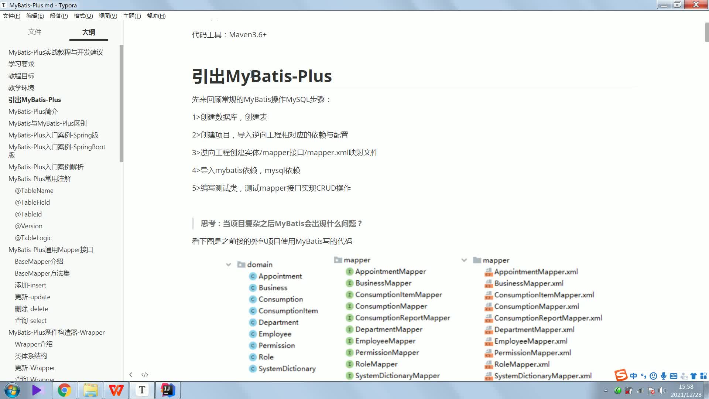Open Windows Start button
This screenshot has height=399, width=709.
[12, 390]
